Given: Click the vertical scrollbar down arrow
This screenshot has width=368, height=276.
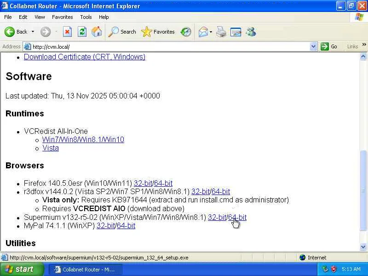Looking at the screenshot, I should tap(363, 247).
